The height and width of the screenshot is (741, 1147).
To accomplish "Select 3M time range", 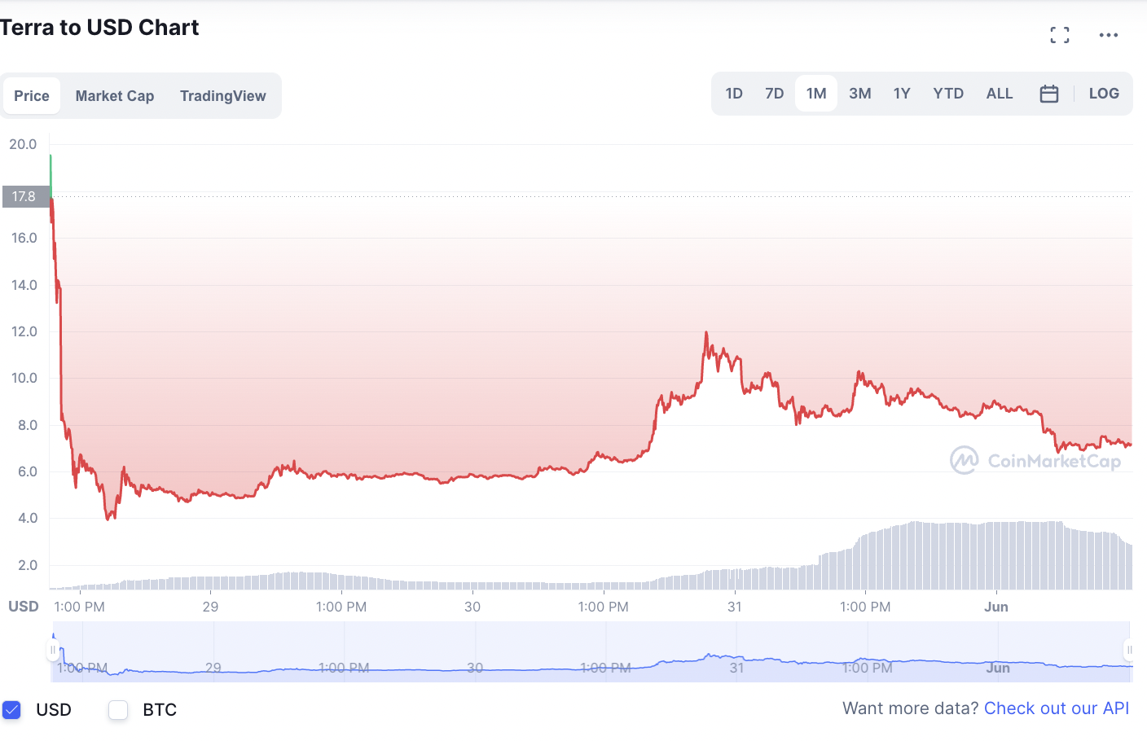I will tap(860, 94).
